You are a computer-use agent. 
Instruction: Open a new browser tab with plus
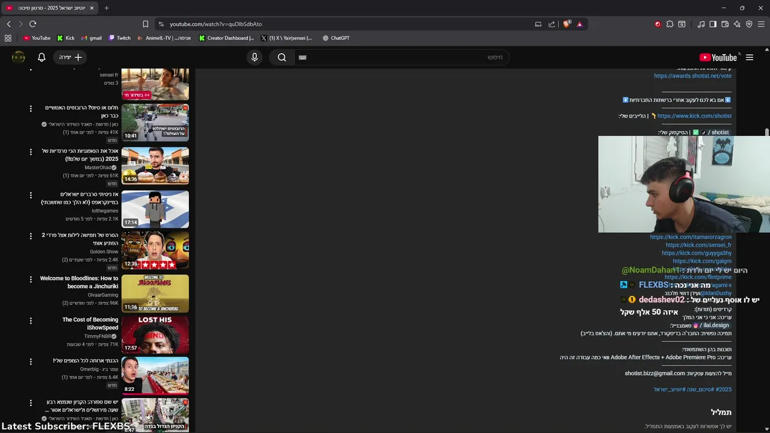106,8
